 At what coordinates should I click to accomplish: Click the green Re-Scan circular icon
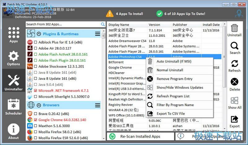click(112, 136)
